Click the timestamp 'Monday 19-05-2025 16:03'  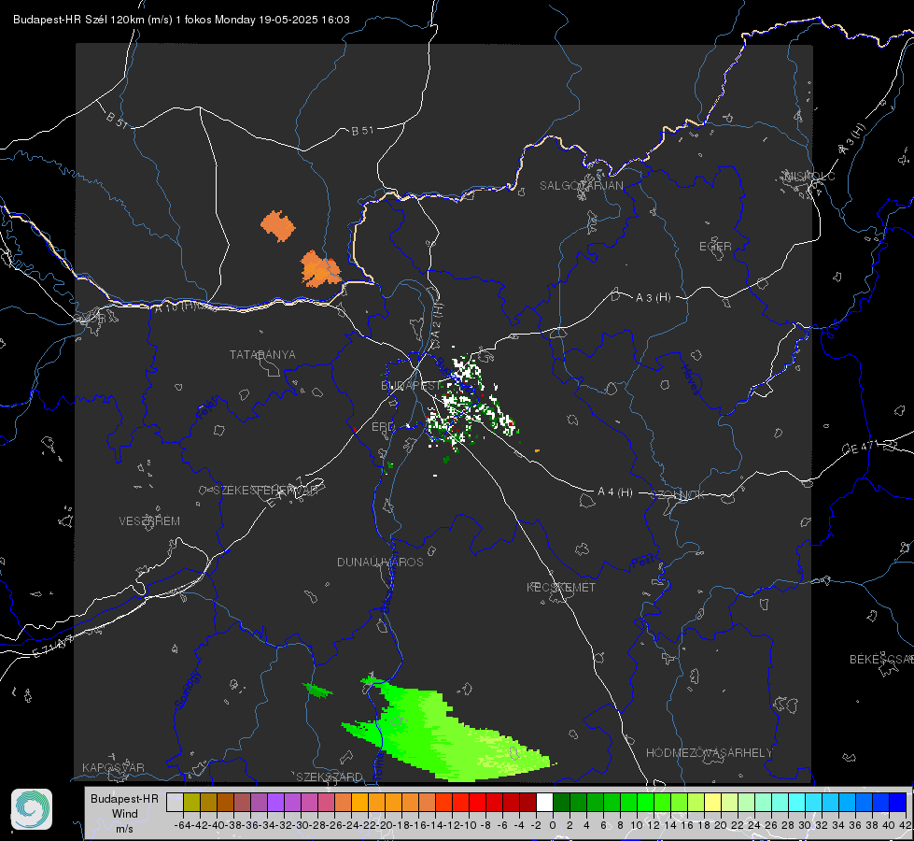tap(282, 20)
